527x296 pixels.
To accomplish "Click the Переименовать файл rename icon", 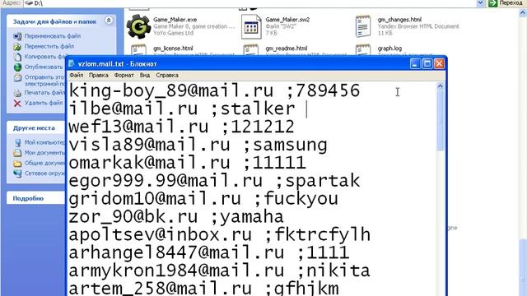I will (17, 36).
